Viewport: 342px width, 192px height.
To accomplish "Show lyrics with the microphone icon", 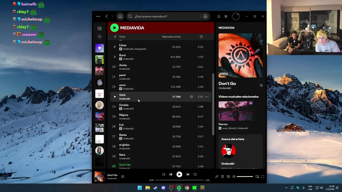I will pos(217,177).
